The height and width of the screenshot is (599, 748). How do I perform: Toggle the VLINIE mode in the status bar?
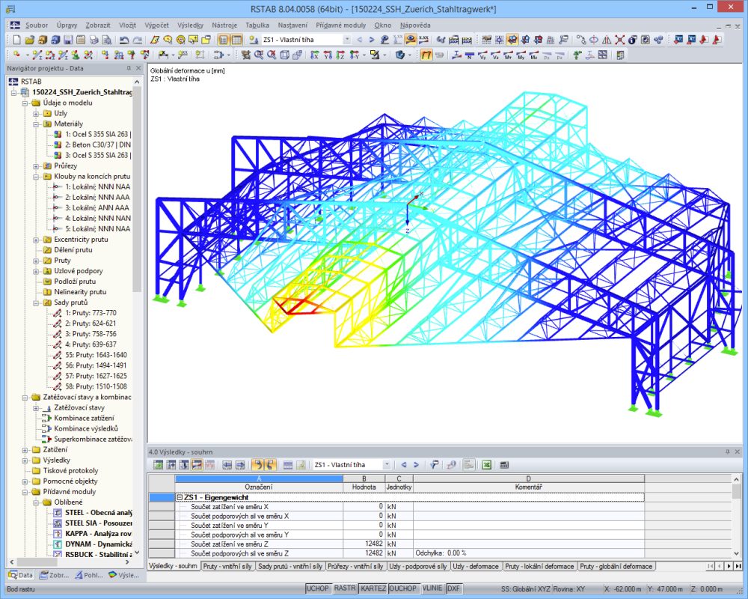click(x=432, y=589)
